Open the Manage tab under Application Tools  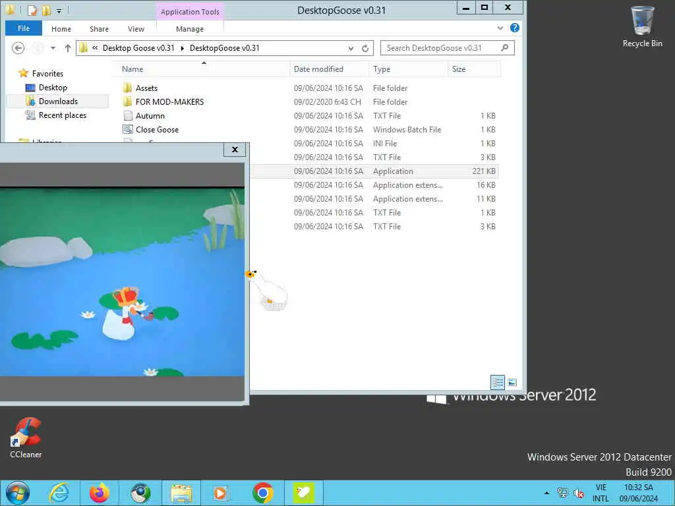[x=190, y=29]
